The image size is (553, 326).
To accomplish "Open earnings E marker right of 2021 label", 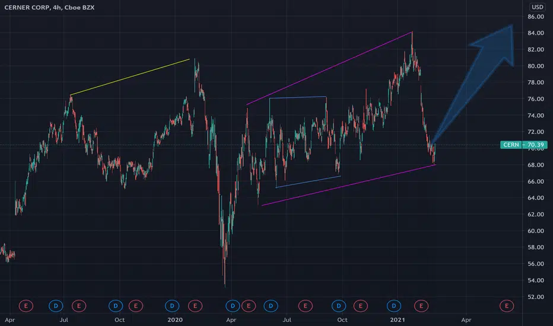I will pyautogui.click(x=421, y=306).
